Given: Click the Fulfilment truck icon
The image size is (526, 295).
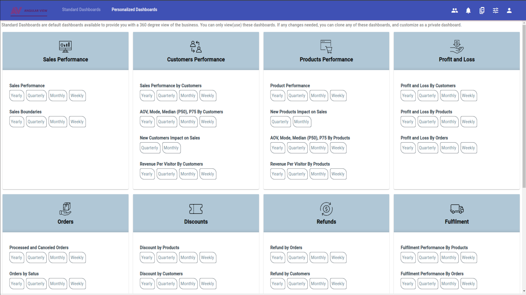Looking at the screenshot, I should (x=457, y=209).
